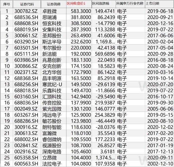The image size is (174, 167).
Task: Sort by 区间收盘价 column header
Action: pyautogui.click(x=76, y=4)
